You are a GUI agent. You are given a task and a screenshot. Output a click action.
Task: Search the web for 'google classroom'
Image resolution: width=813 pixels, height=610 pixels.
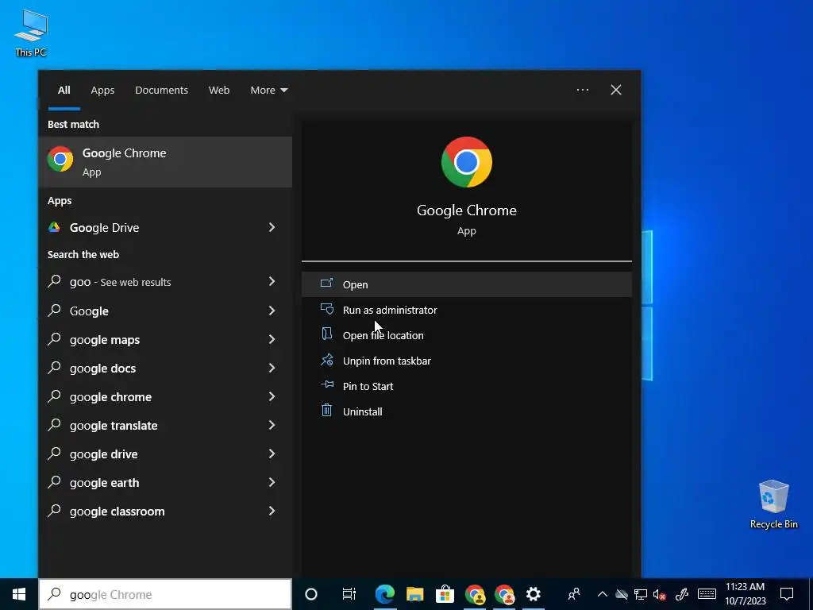click(165, 511)
